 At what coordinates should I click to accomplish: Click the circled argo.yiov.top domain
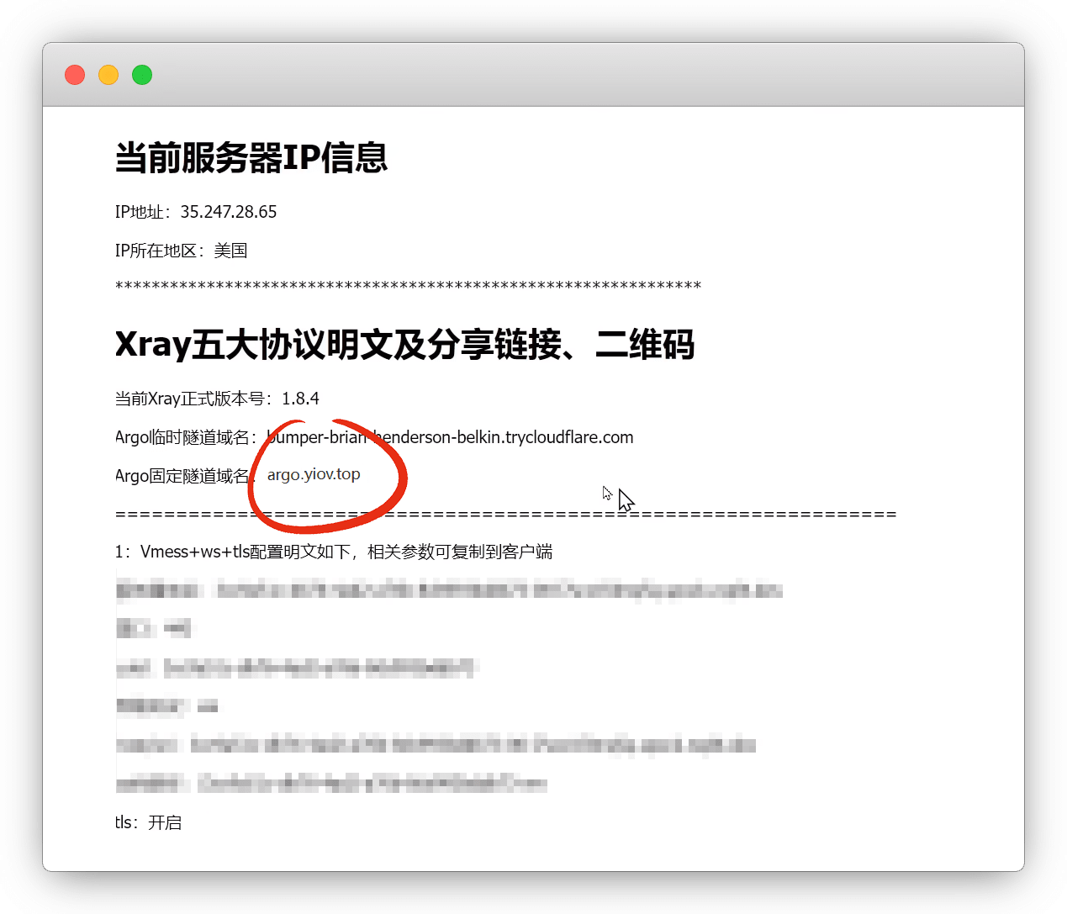[314, 474]
